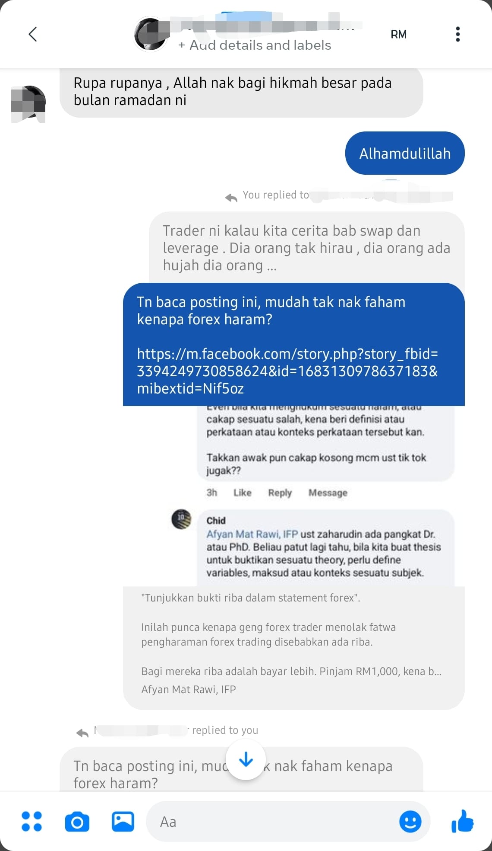Open the image gallery icon
Screen dimensions: 492x851
123,821
